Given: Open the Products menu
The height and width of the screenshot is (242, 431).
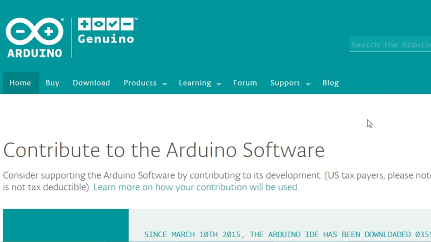Looking at the screenshot, I should 140,83.
